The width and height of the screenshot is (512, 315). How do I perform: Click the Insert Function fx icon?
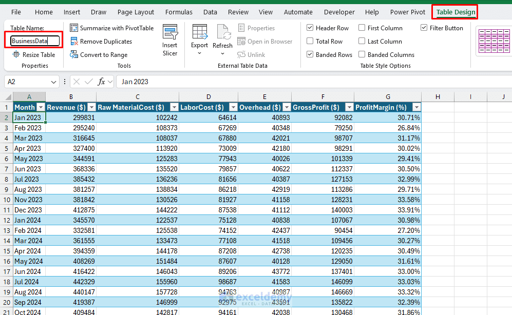click(x=101, y=82)
